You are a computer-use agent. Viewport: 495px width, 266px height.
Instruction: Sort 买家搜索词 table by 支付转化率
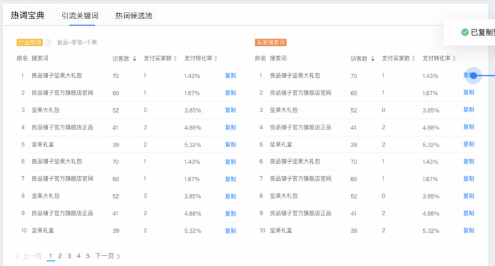454,59
